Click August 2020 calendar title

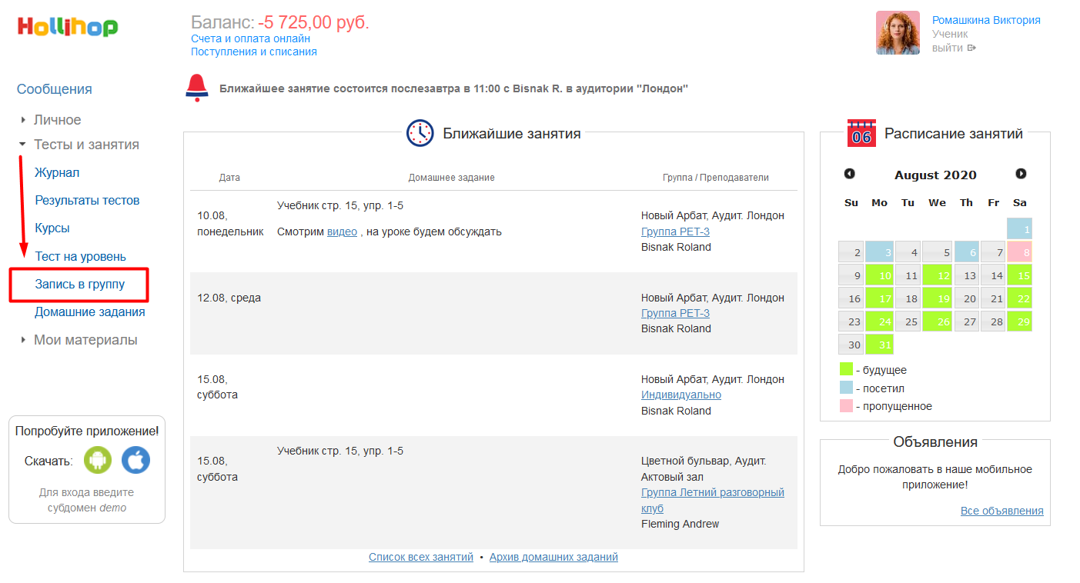click(935, 175)
